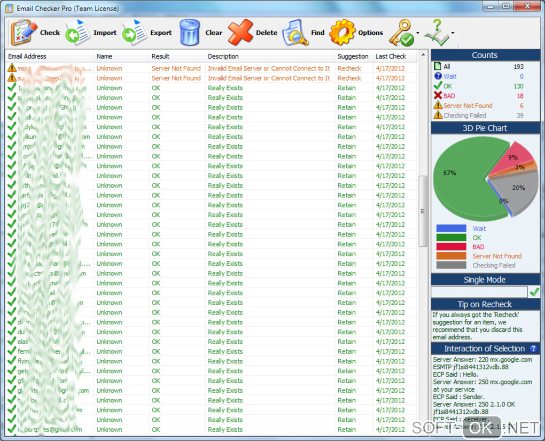545x441 pixels.
Task: Click the 3D Pie Chart panel header
Action: pos(485,128)
